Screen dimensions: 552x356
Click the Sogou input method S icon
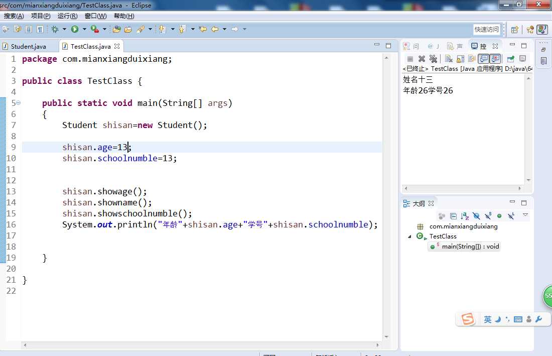[468, 319]
